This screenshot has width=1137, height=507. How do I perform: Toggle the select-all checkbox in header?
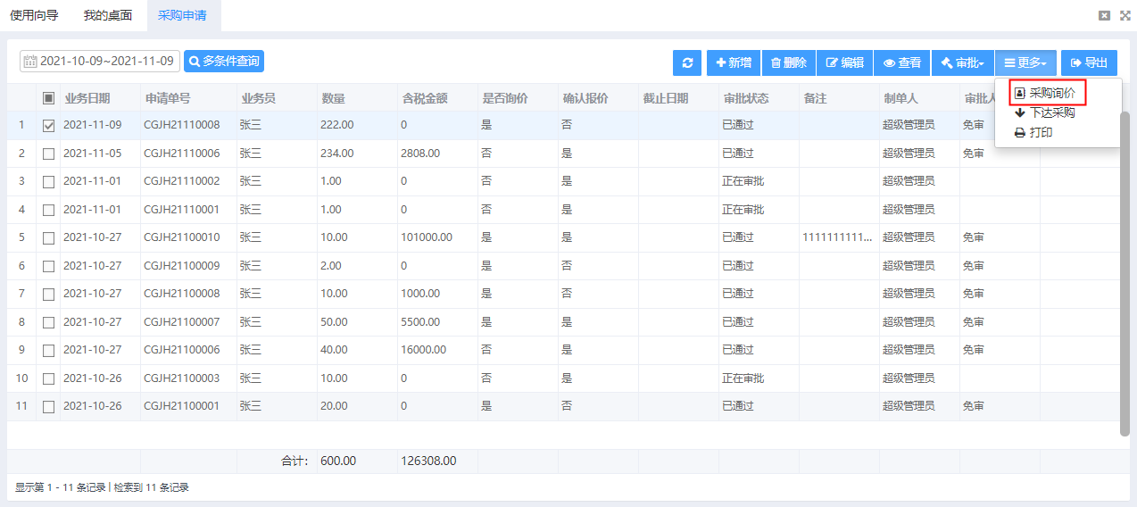pyautogui.click(x=49, y=98)
